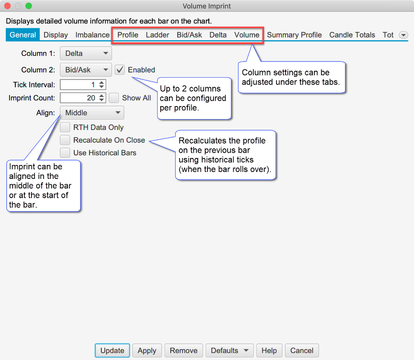414x360 pixels.
Task: Click Tick Interval stepper arrows
Action: [102, 84]
